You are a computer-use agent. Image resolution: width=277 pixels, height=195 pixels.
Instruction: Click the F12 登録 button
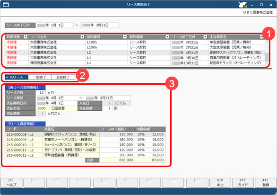point(266,183)
